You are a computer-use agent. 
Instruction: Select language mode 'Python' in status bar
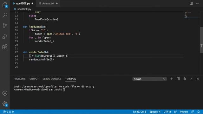point(184,112)
